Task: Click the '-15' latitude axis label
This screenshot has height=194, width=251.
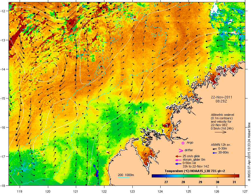Action: pyautogui.click(x=3, y=98)
